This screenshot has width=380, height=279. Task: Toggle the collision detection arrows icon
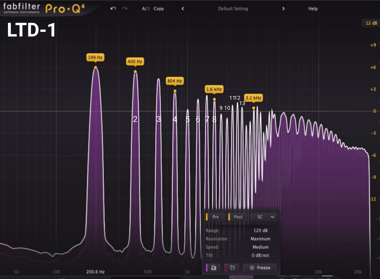pos(232,268)
